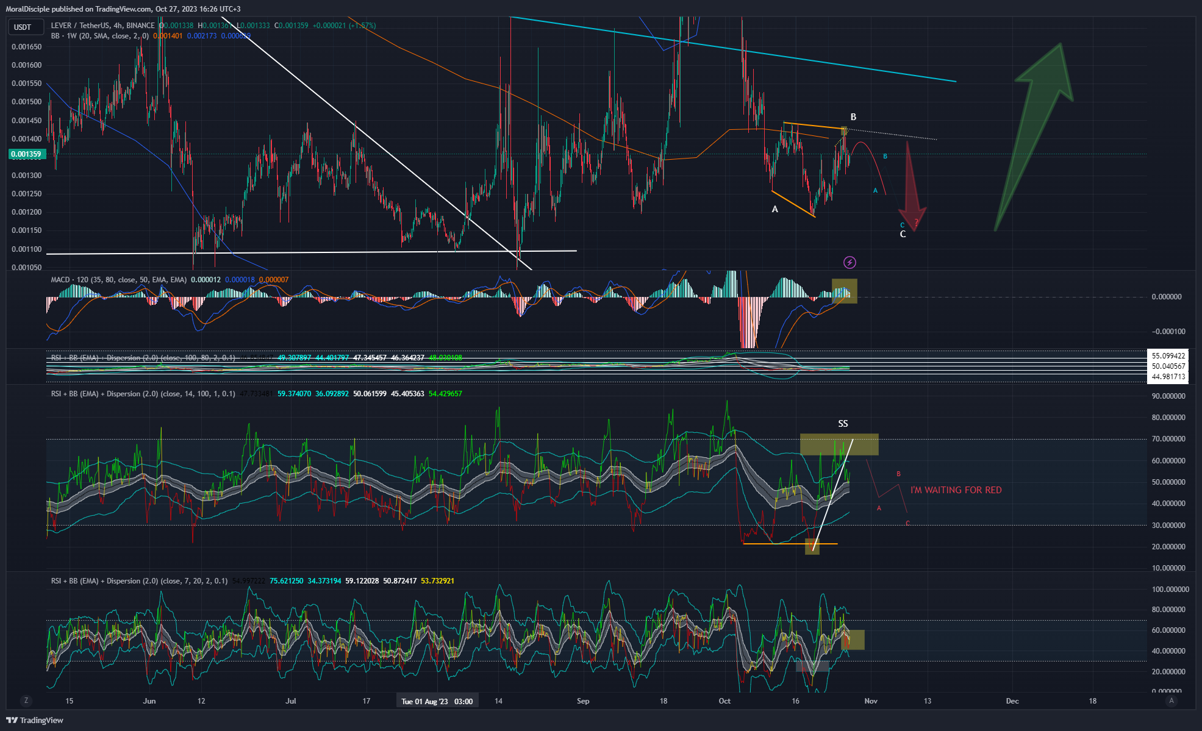
Task: Select the MACD 120 indicator legend
Action: (x=119, y=280)
